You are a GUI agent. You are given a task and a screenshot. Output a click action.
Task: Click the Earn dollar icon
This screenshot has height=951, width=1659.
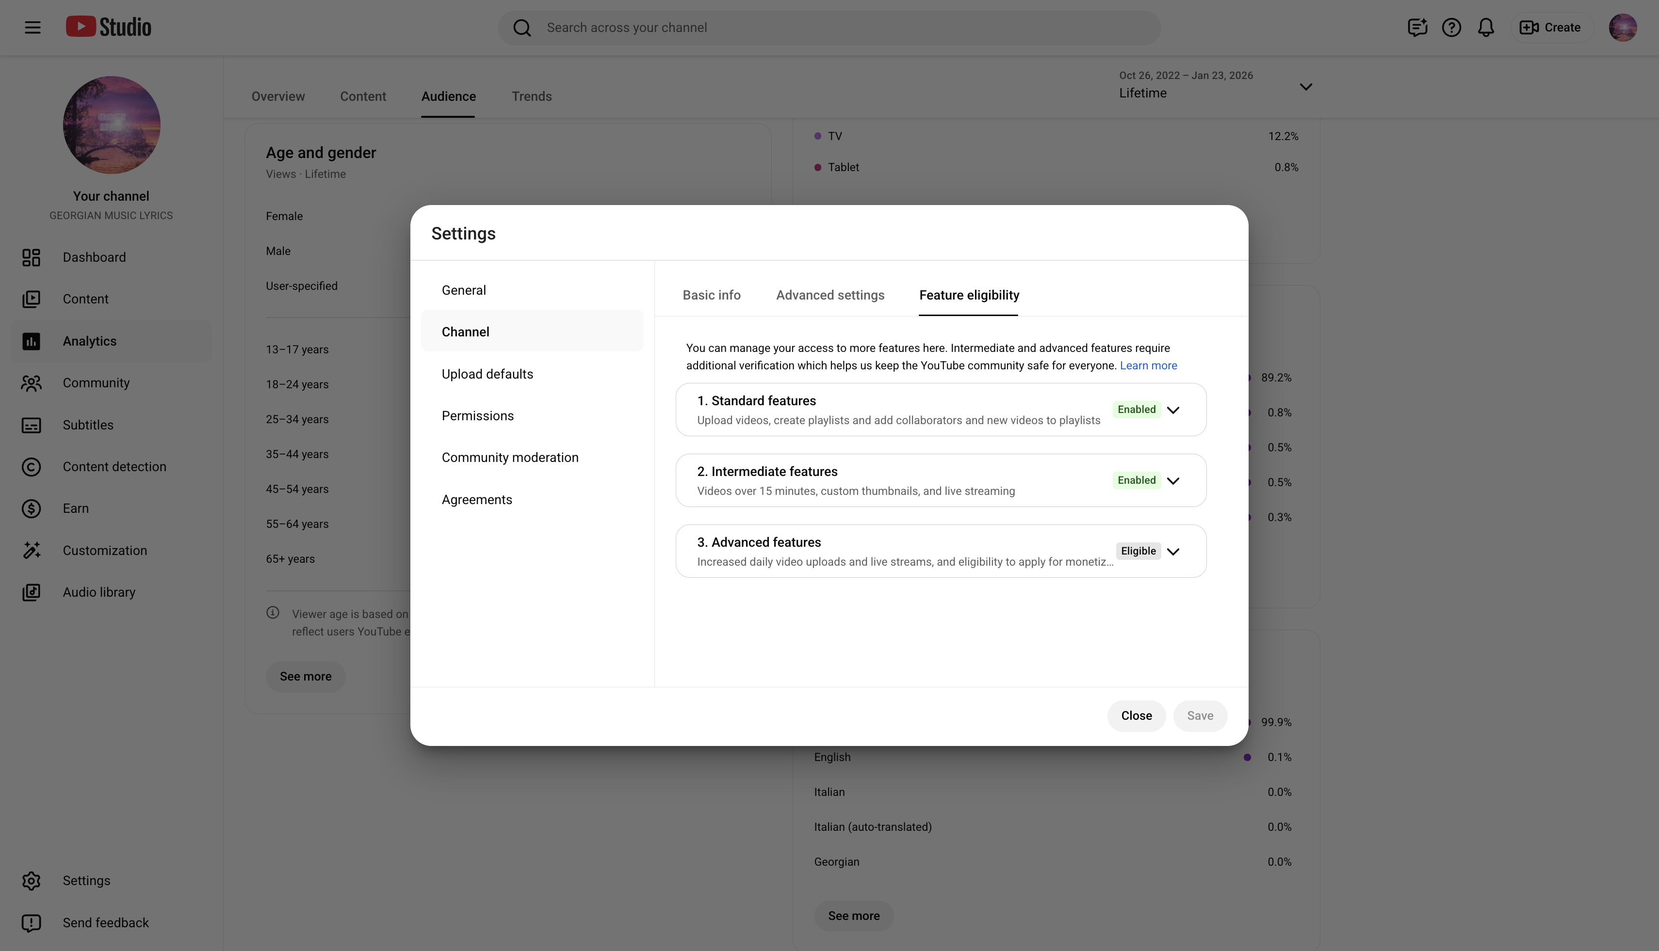[32, 509]
